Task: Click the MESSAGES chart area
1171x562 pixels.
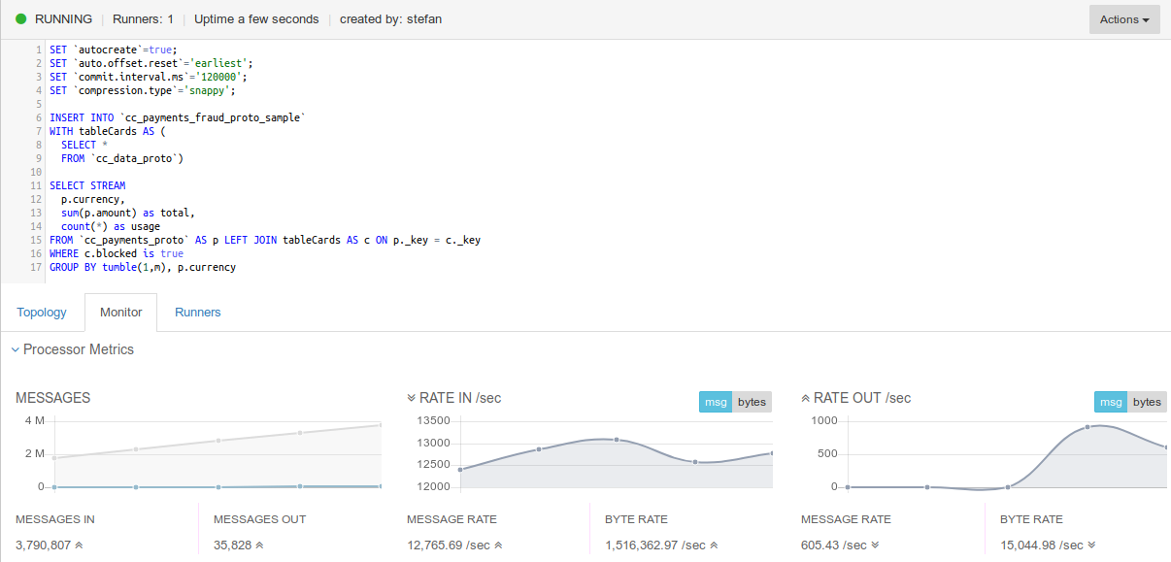Action: (x=217, y=453)
